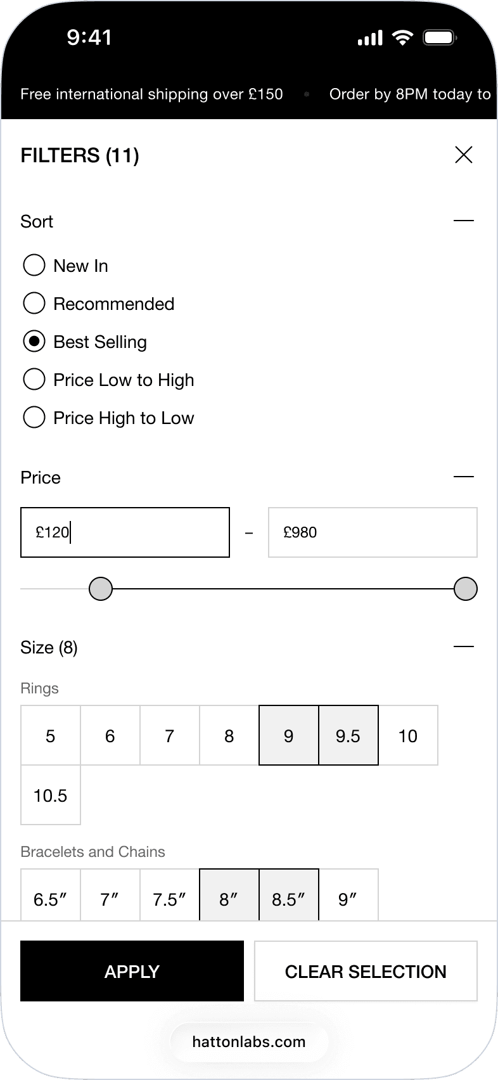Click the left price slider handle
This screenshot has width=498, height=1080.
[101, 589]
